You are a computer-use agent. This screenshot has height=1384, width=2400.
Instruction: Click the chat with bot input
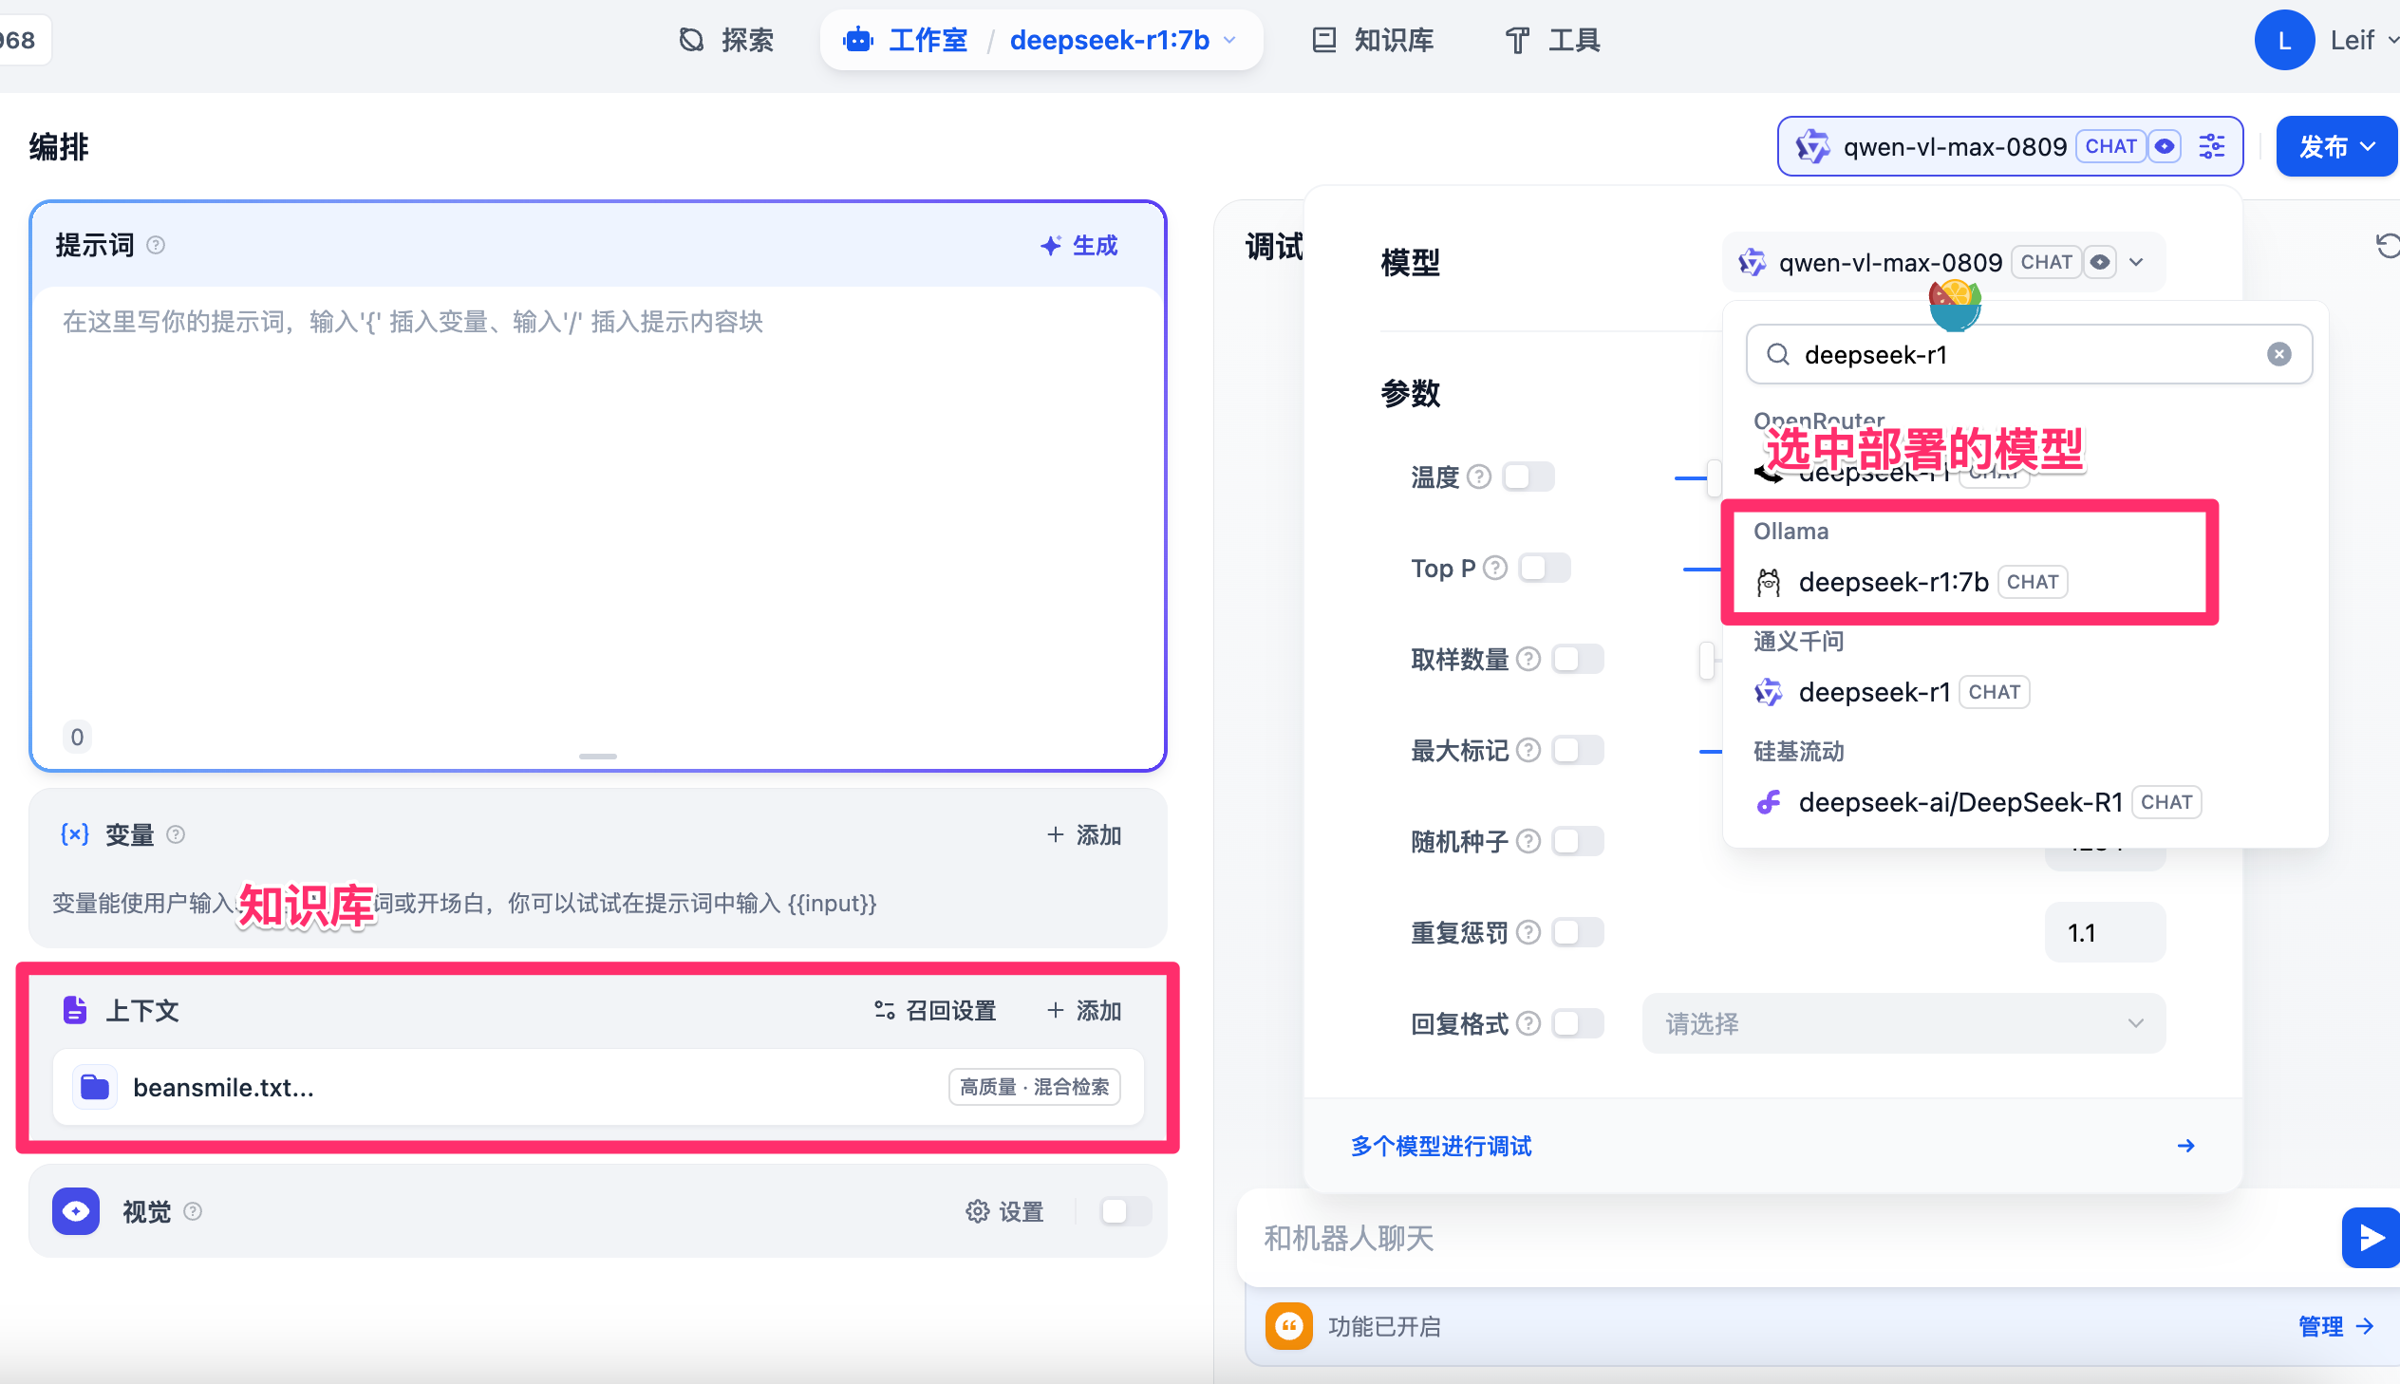click(x=1787, y=1238)
